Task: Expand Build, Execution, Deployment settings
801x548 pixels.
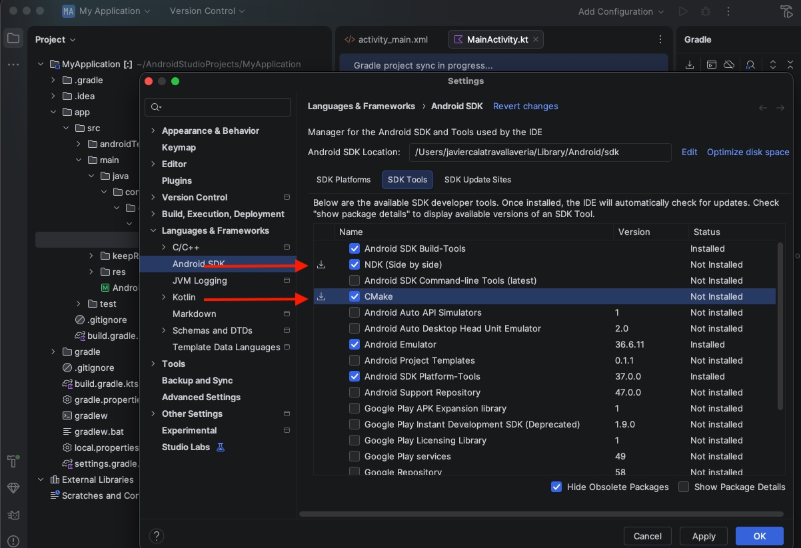Action: (153, 214)
